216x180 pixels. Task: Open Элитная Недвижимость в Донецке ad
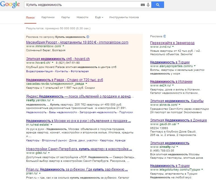pos(179,120)
